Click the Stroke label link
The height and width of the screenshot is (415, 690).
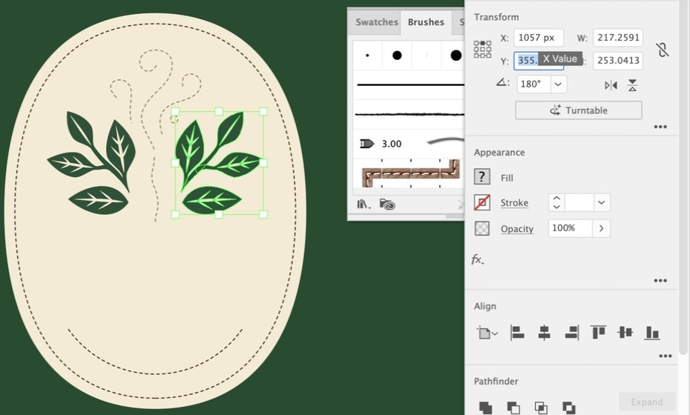(514, 202)
